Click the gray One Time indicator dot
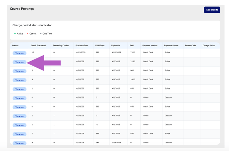 coord(41,34)
